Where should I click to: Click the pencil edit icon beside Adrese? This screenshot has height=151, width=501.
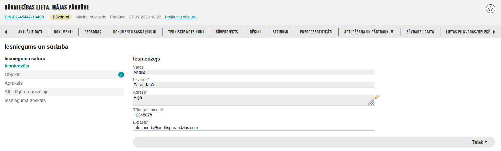[x=377, y=97]
